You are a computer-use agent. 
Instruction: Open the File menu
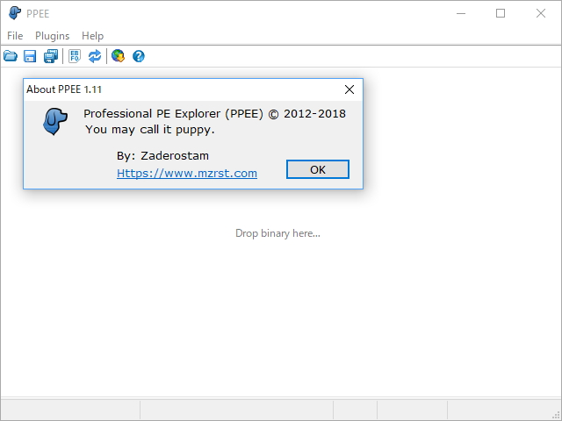(15, 36)
